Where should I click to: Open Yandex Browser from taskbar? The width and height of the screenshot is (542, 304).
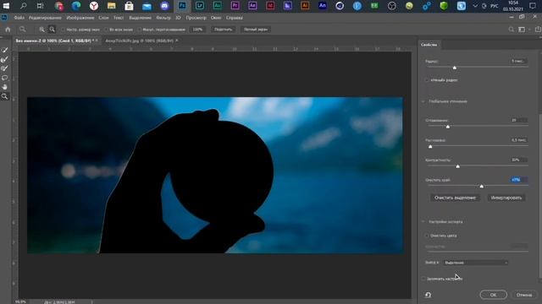coord(94,6)
